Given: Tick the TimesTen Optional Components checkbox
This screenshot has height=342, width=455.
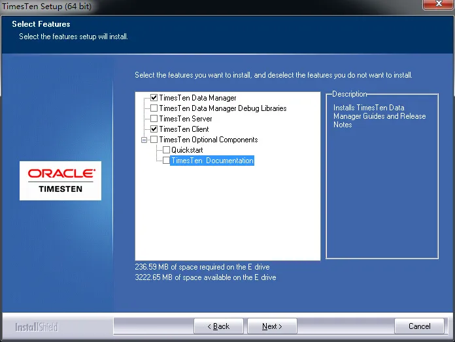Looking at the screenshot, I should point(154,140).
